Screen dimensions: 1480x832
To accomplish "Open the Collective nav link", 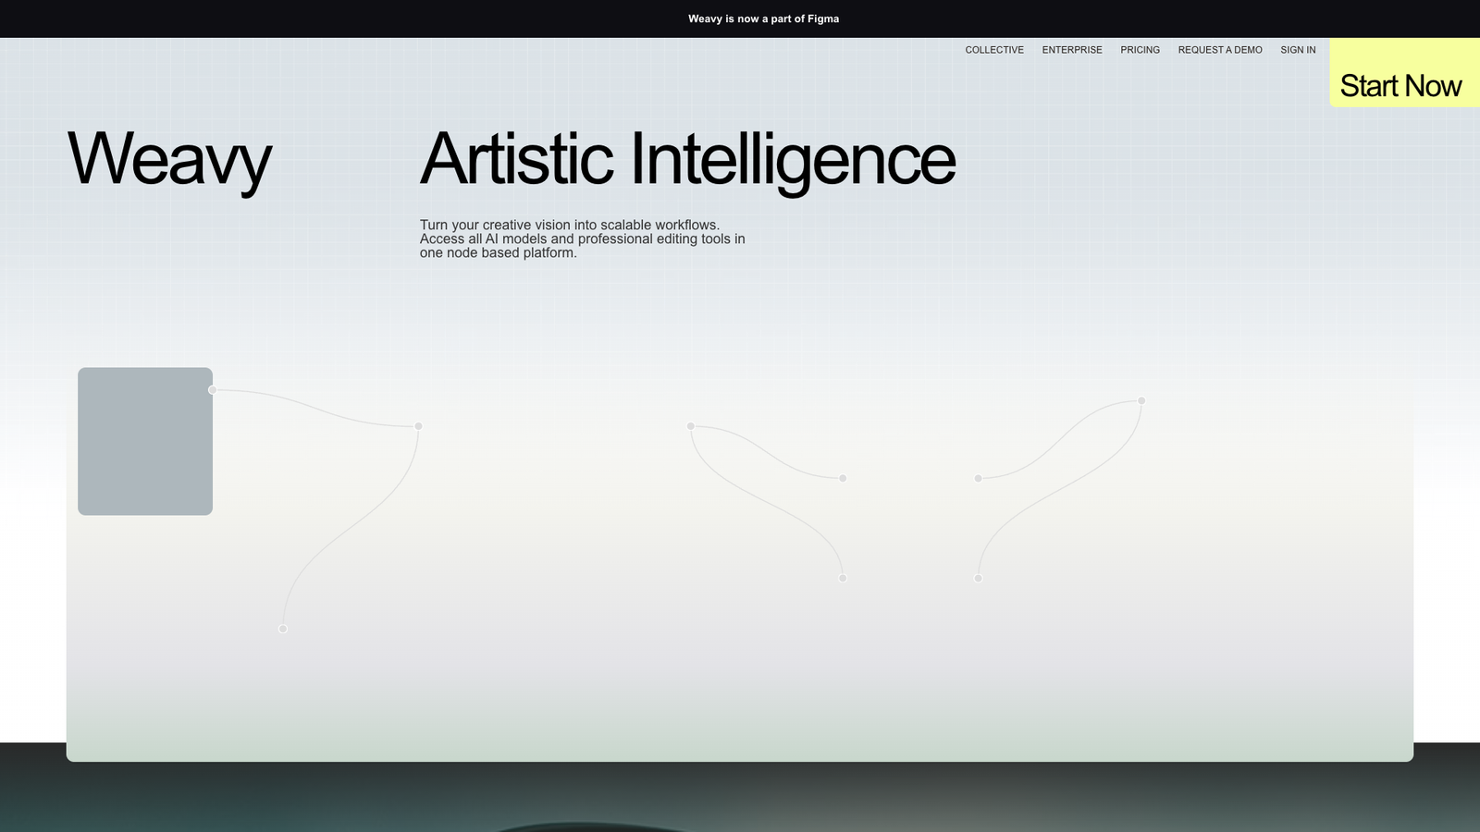I will (x=994, y=50).
